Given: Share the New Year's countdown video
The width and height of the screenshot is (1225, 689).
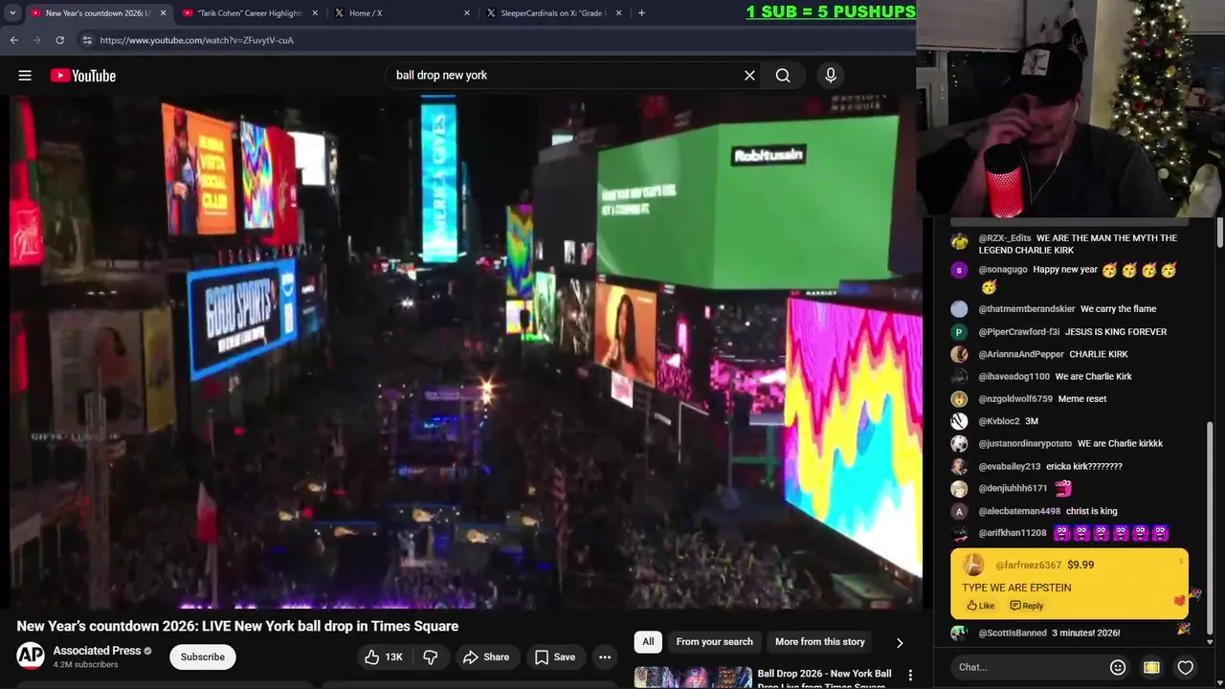Looking at the screenshot, I should [486, 656].
